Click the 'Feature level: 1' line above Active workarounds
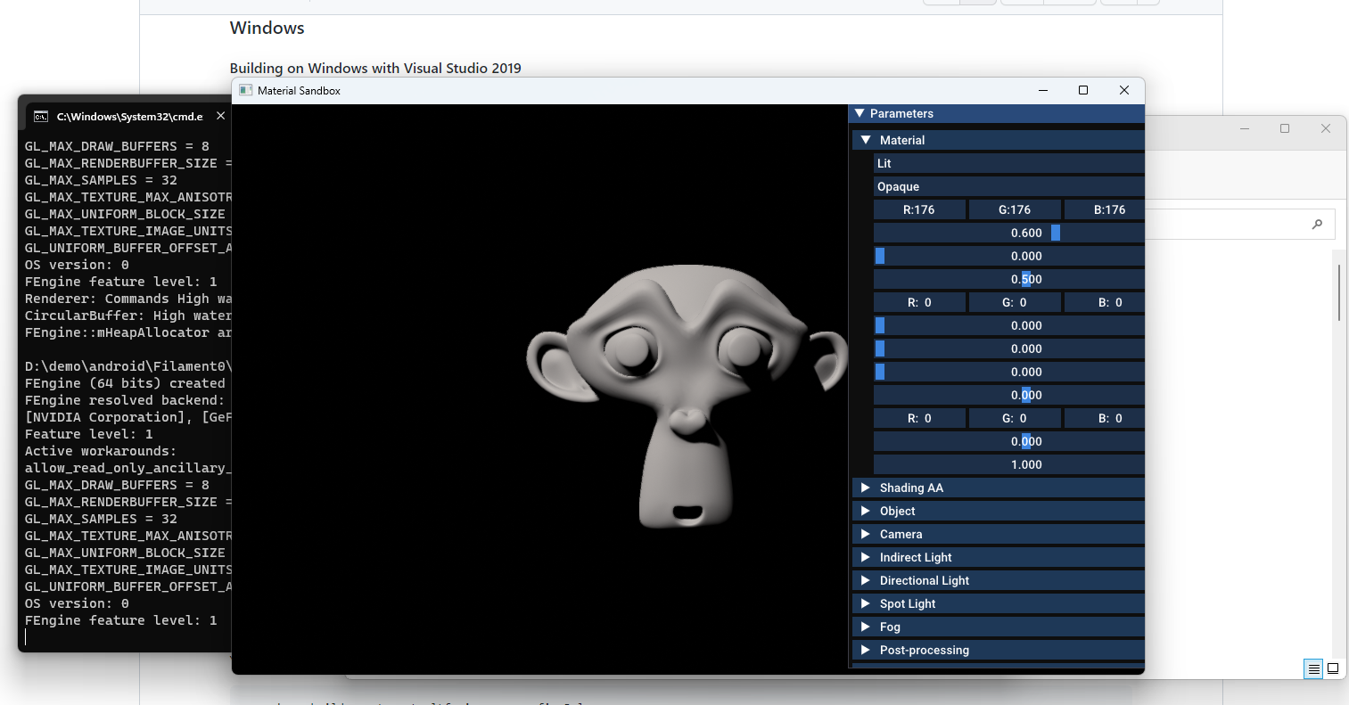 click(x=89, y=434)
